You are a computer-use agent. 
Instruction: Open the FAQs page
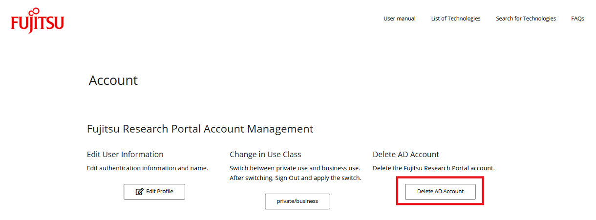(x=577, y=19)
